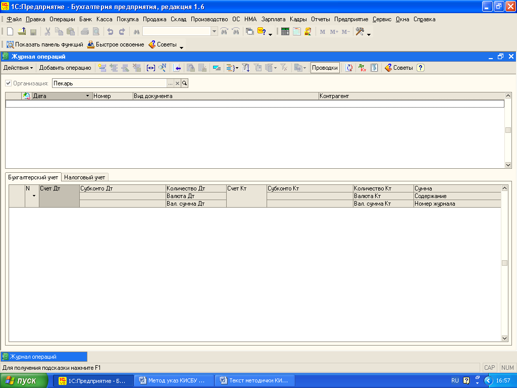Click the organization select ellipsis button
517x388 pixels.
point(170,83)
